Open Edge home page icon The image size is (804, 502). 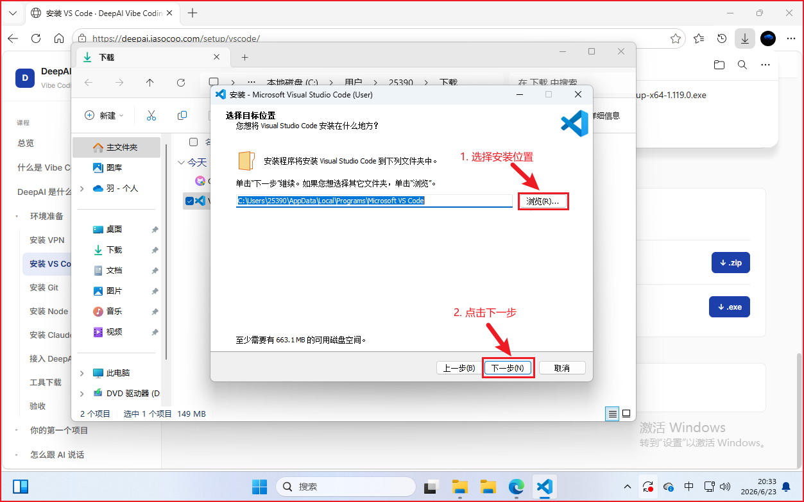59,38
